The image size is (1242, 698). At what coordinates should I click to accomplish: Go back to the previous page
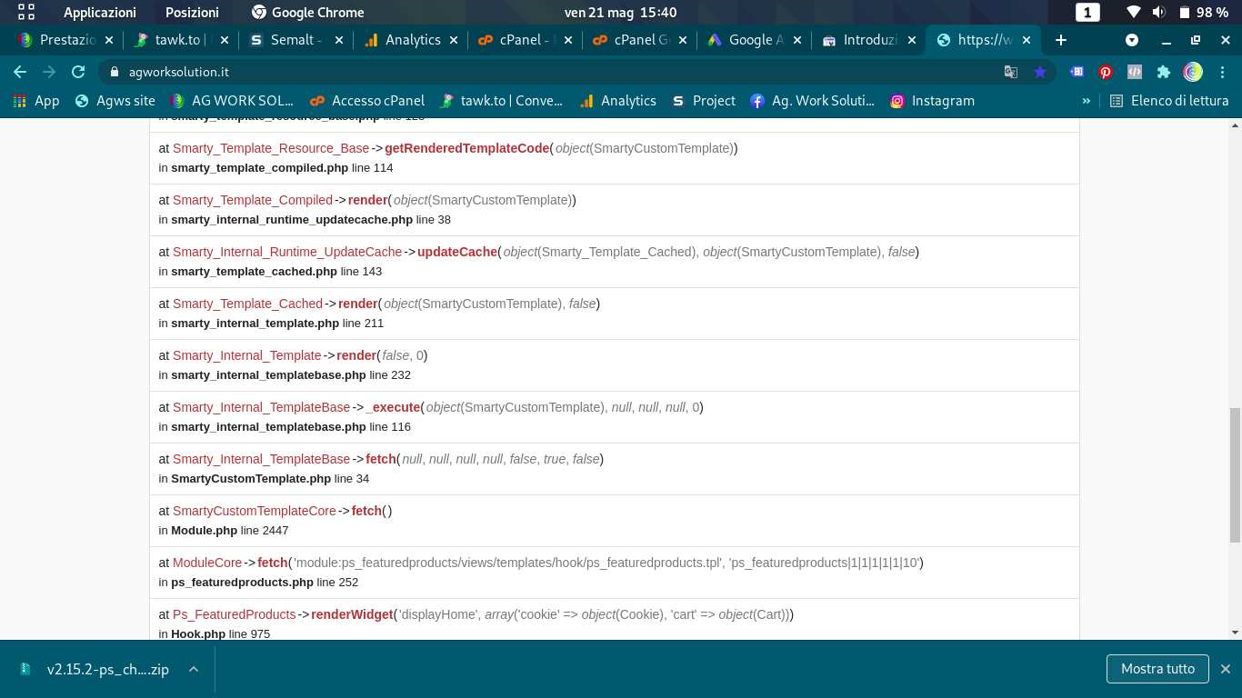20,72
